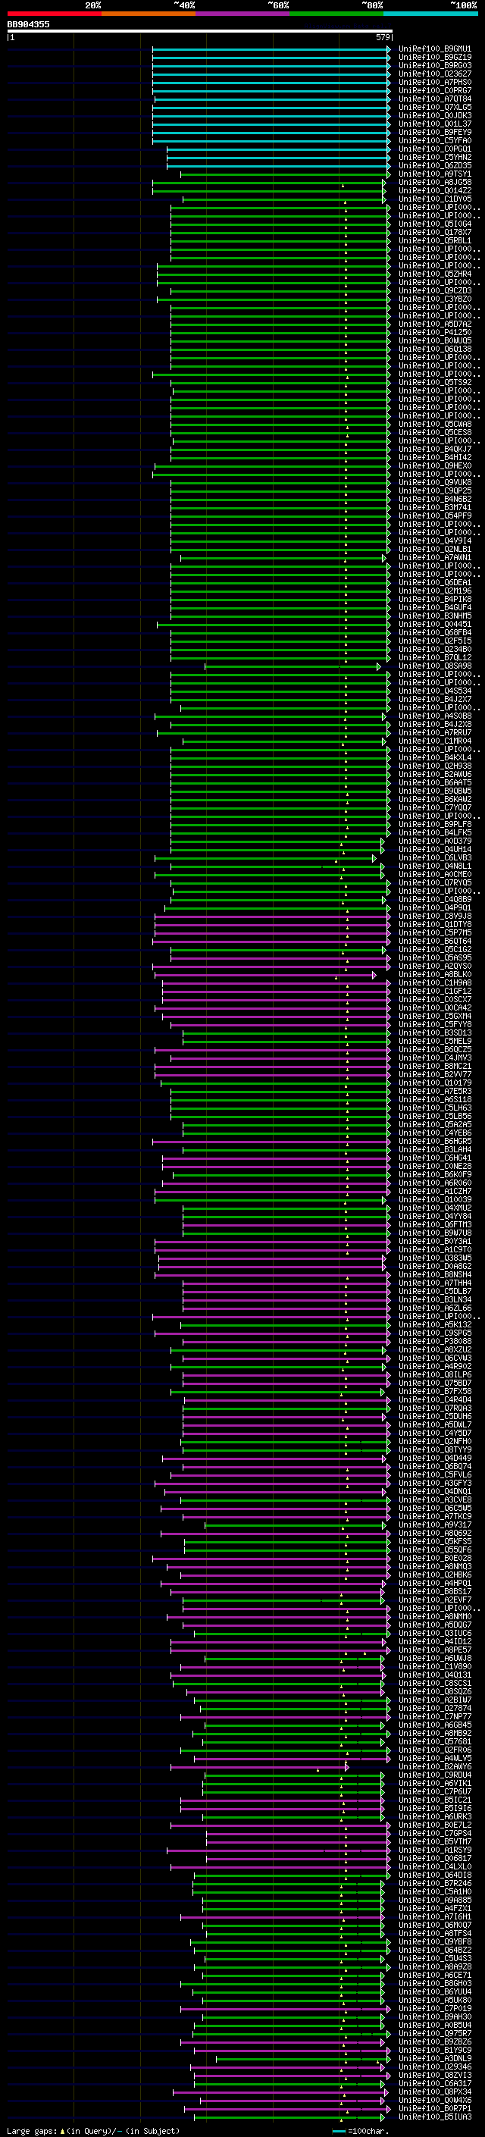The width and height of the screenshot is (485, 2137).
Task: Select hit label UniRef100_C1DY05
Action: [434, 199]
